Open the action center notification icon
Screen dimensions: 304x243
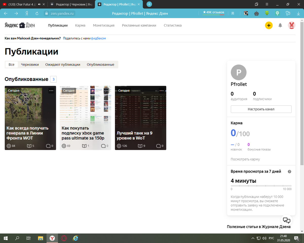(296, 238)
